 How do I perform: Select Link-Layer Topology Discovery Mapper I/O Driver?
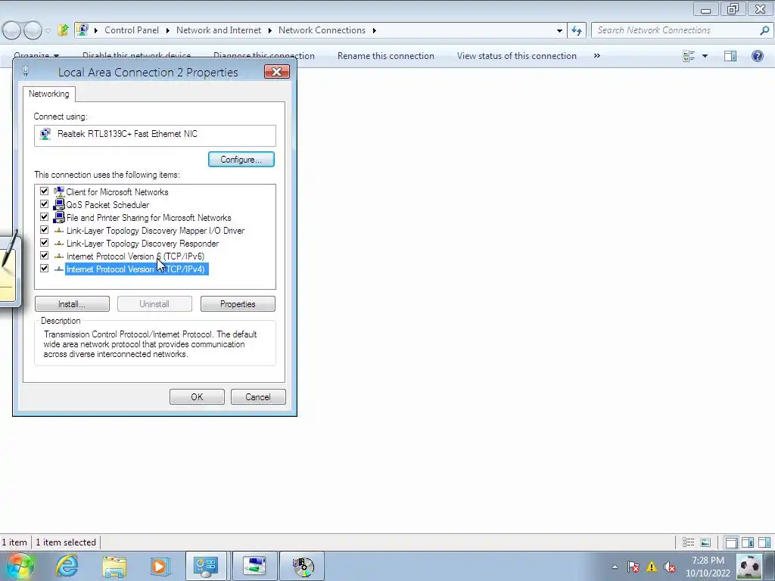point(155,231)
